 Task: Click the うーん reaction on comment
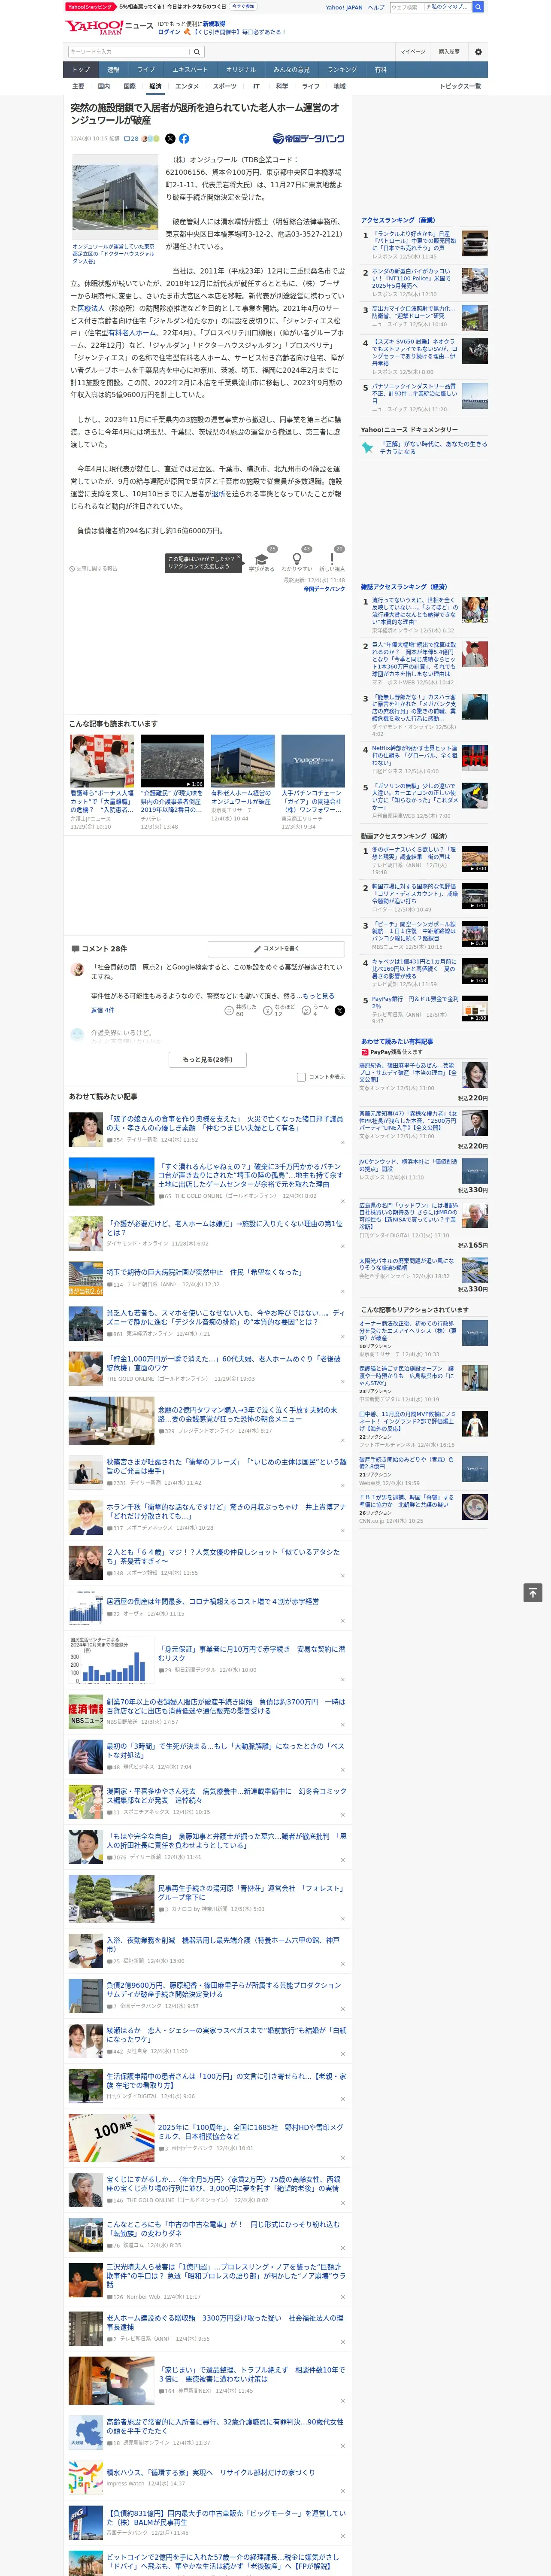tap(307, 1011)
